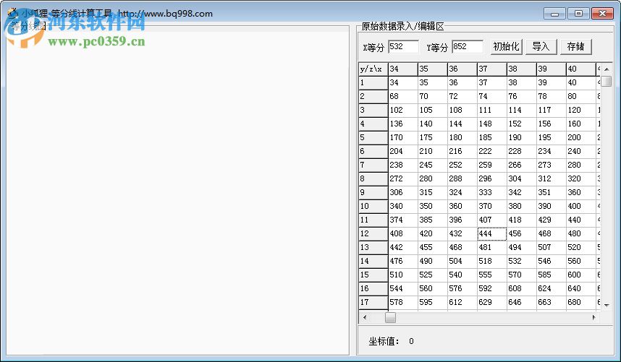This screenshot has height=362, width=621.
Task: Select column header 40
Action: [x=581, y=69]
